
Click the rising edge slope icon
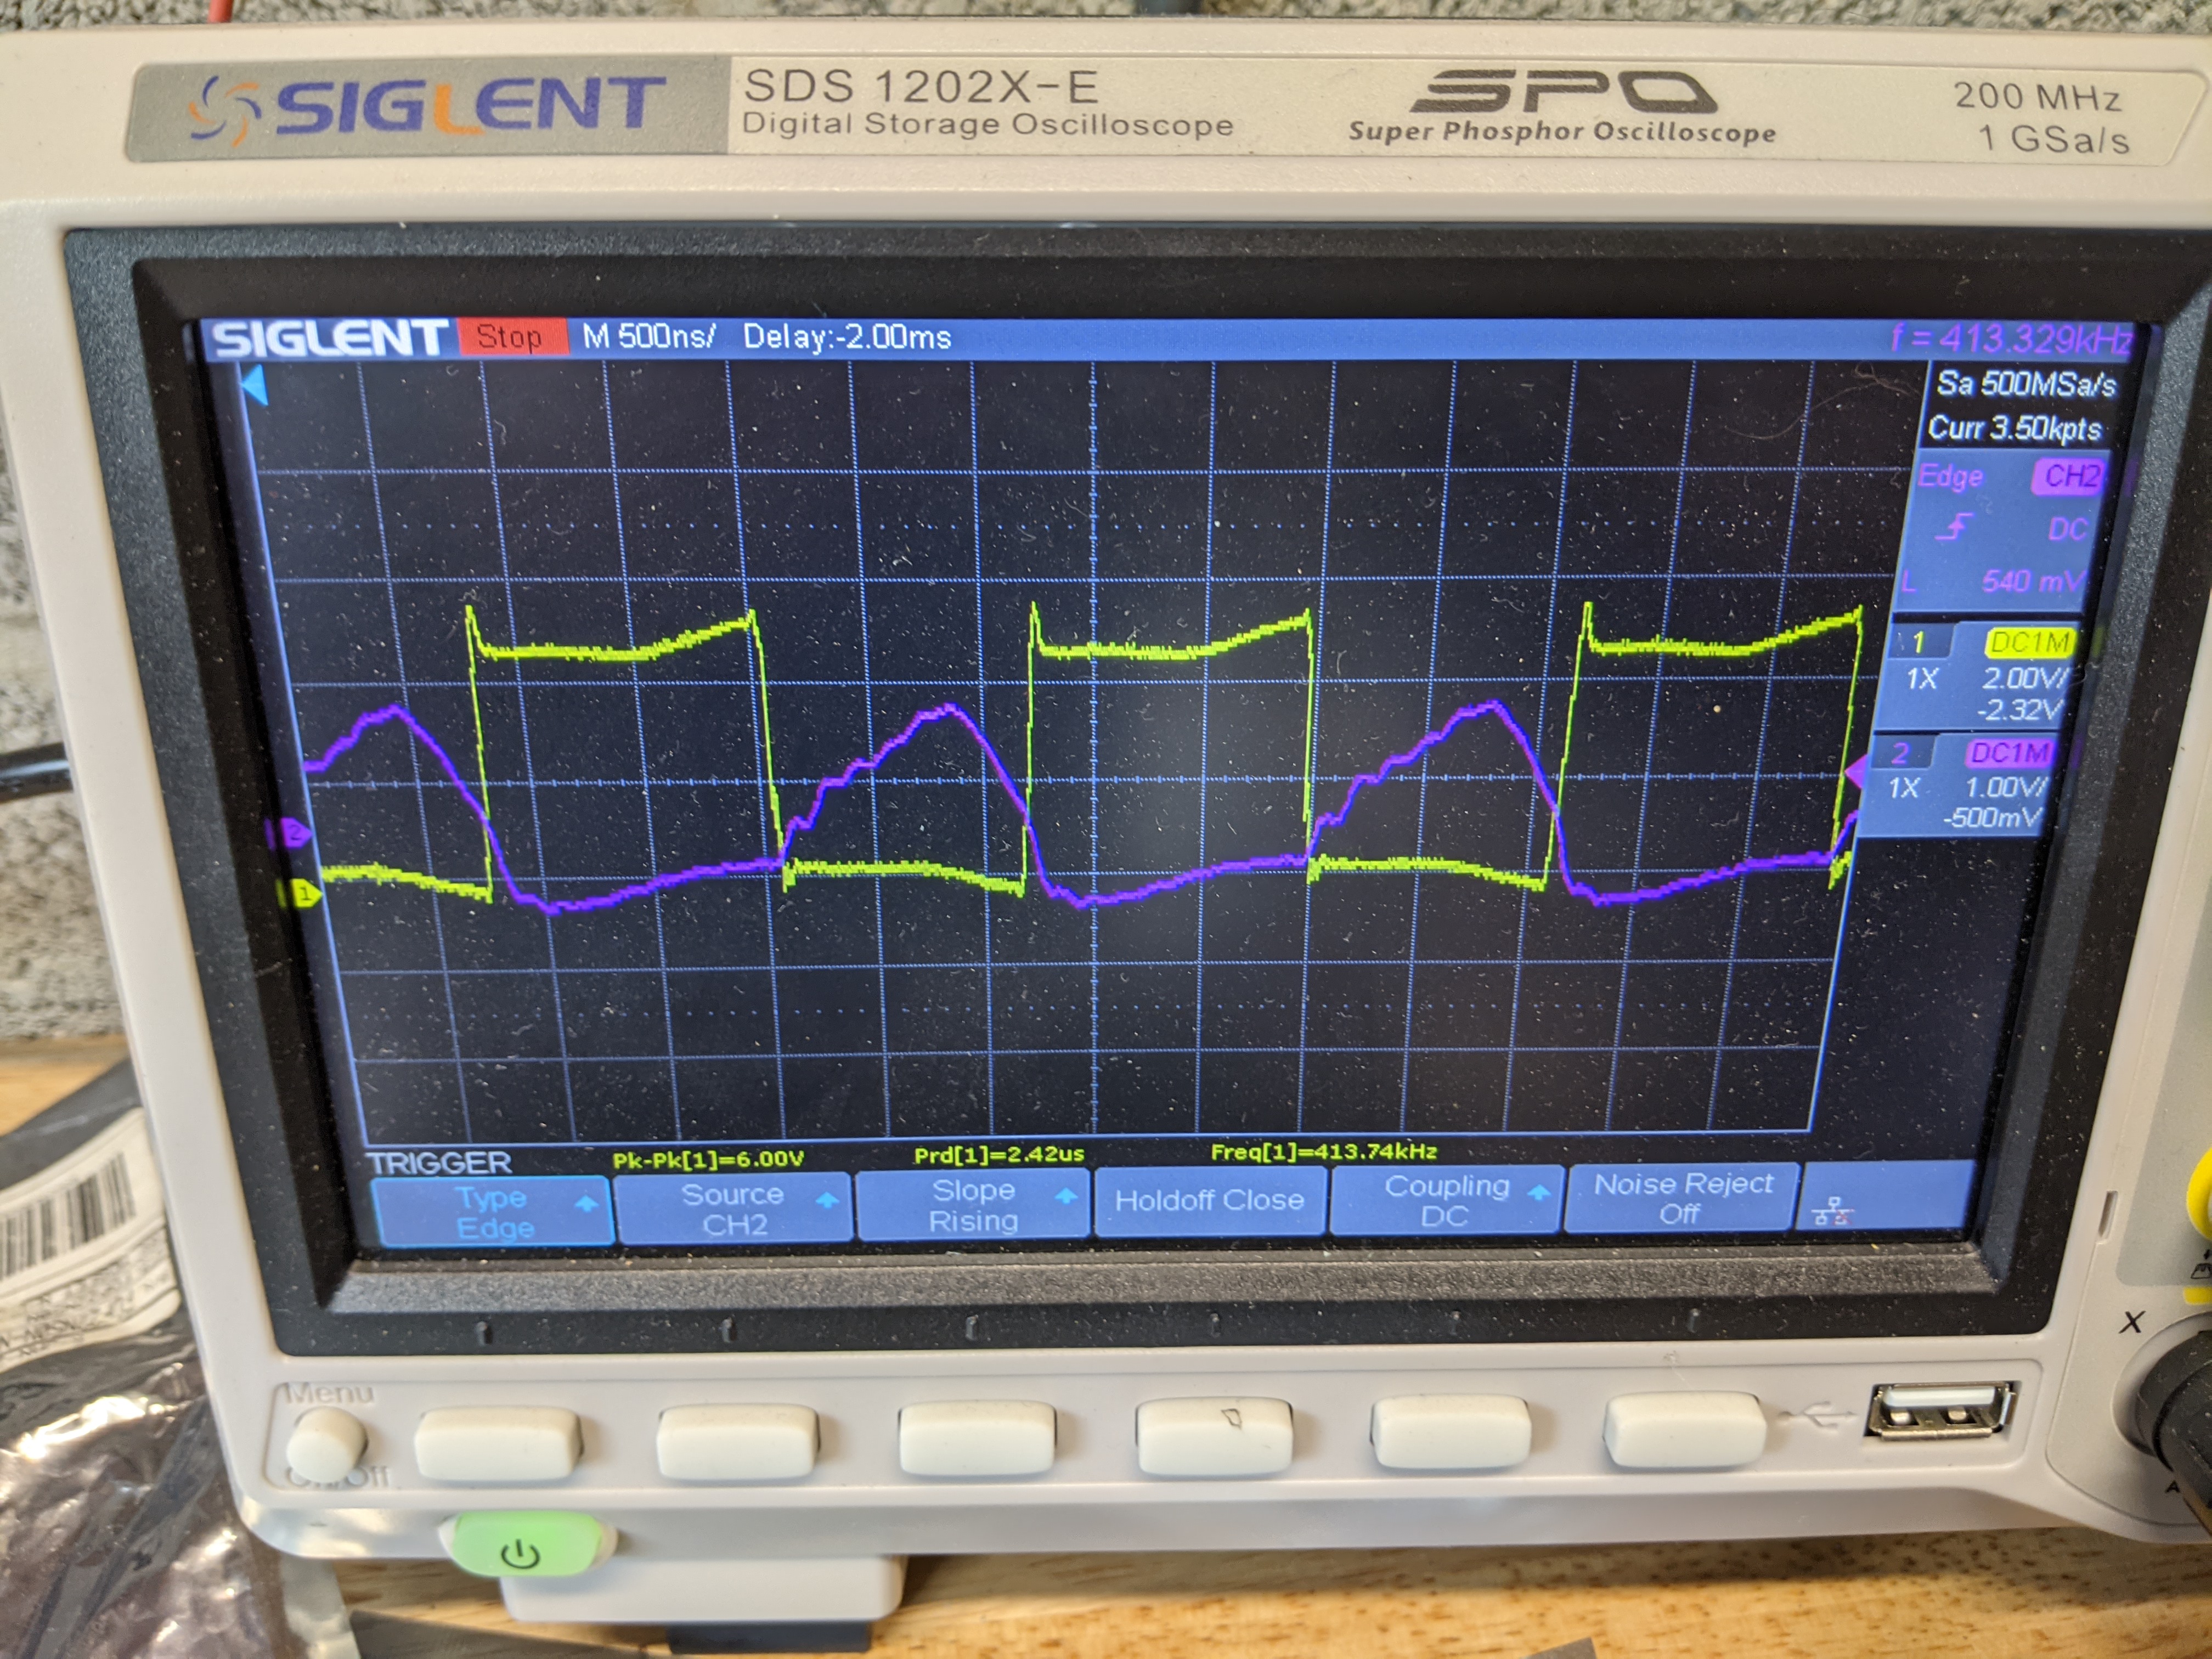pyautogui.click(x=1953, y=527)
